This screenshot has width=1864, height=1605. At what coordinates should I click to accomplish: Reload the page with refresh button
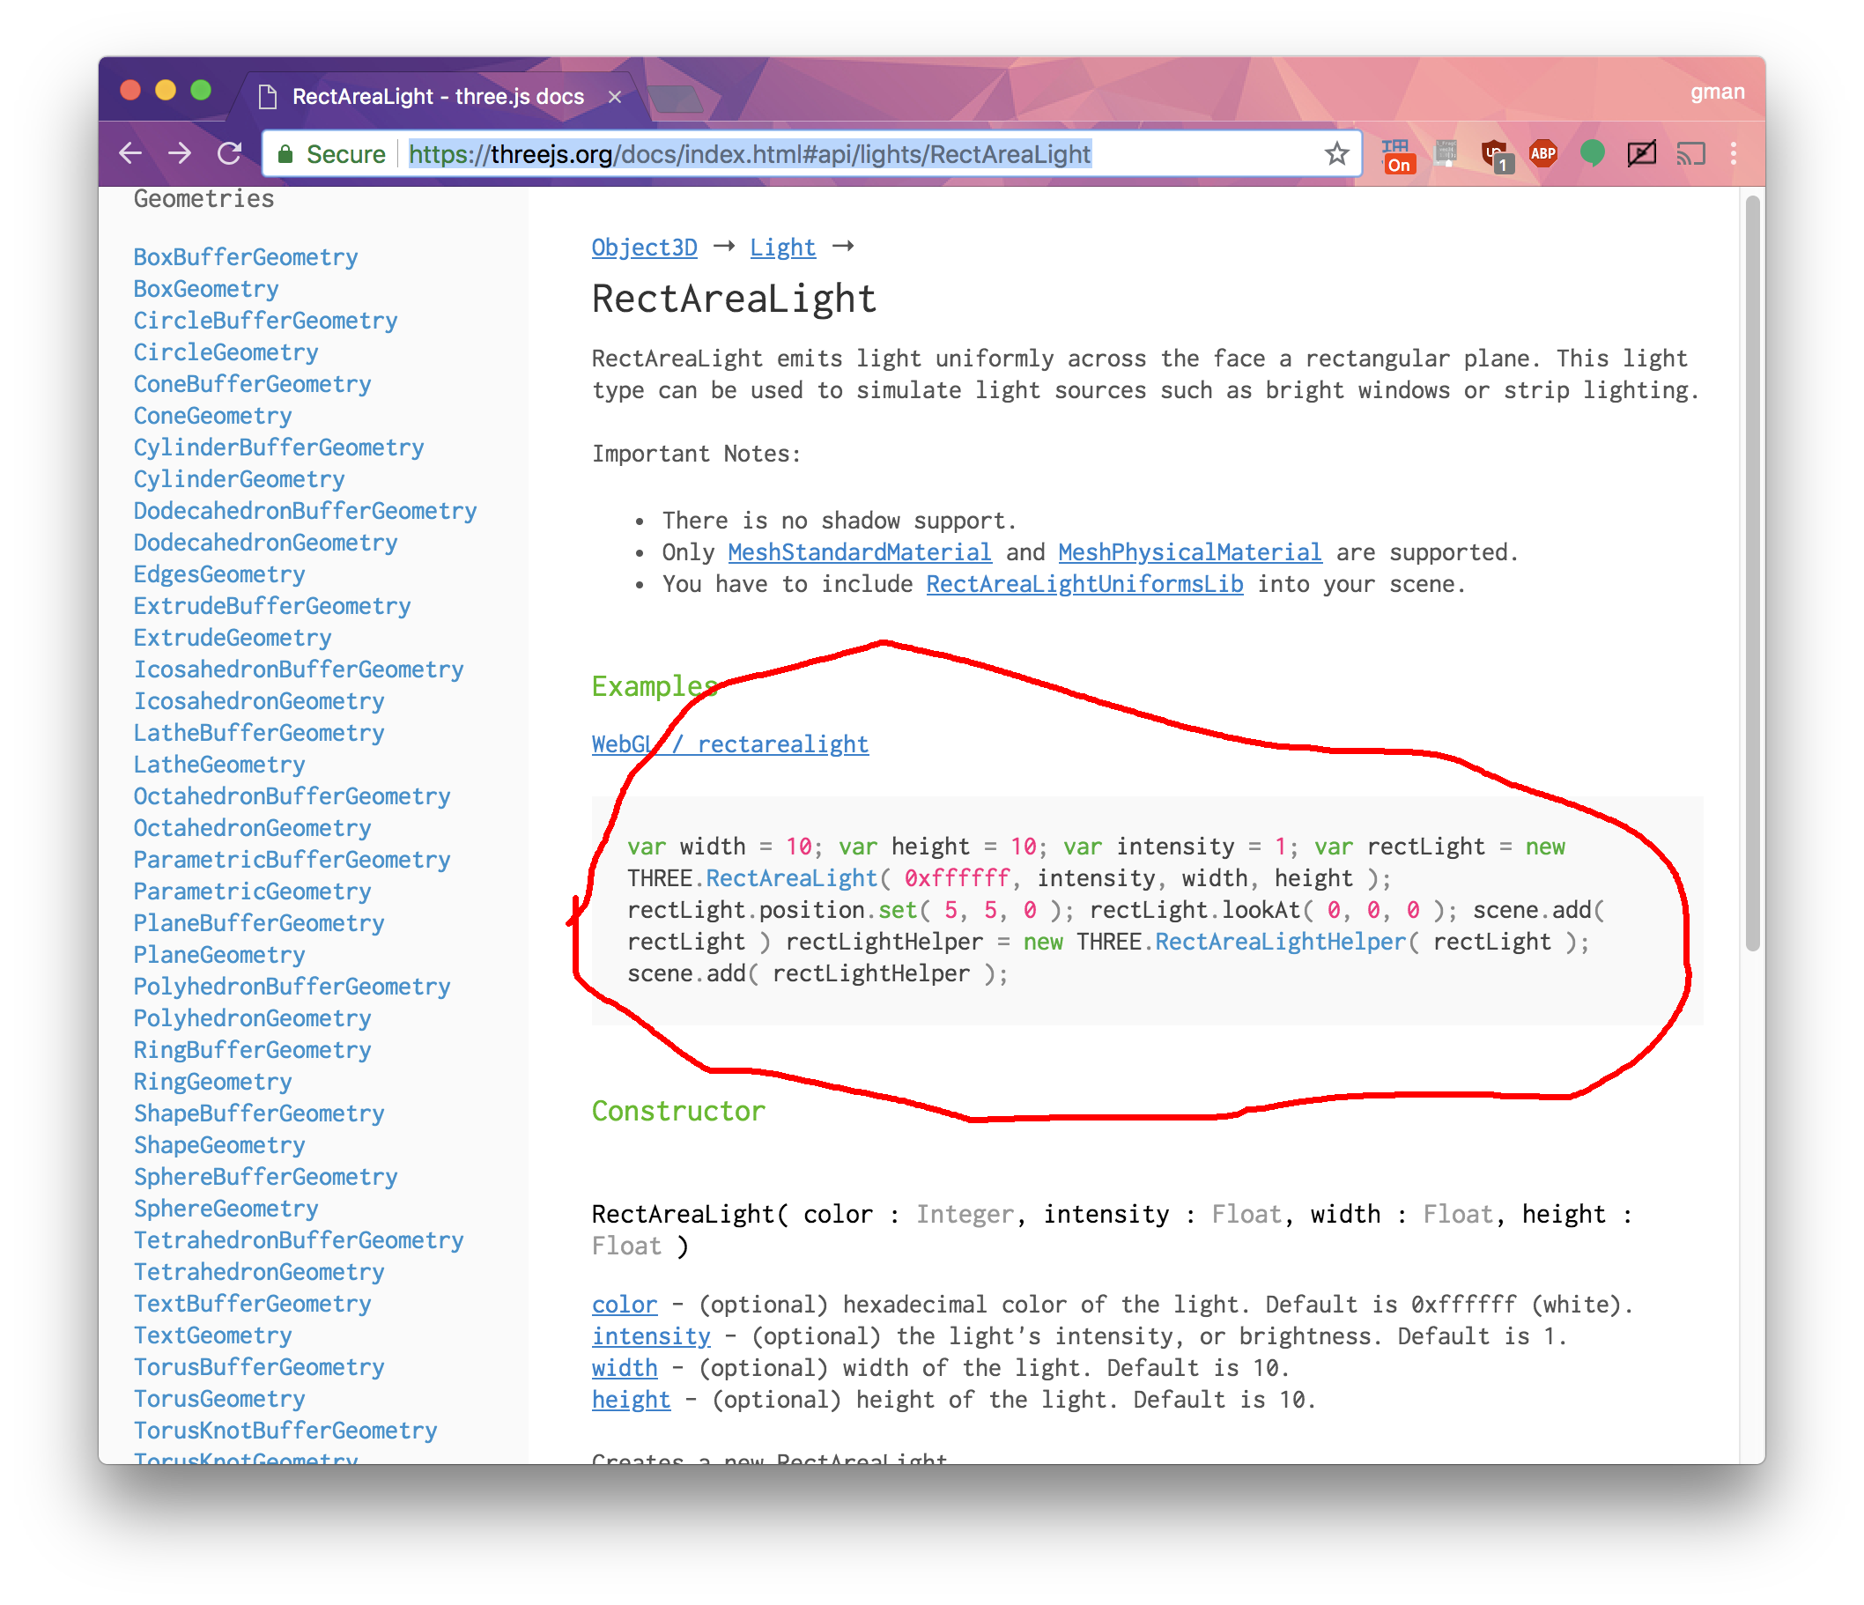pyautogui.click(x=229, y=154)
